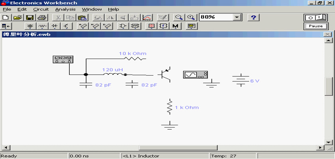This screenshot has width=335, height=159.
Task: Open component properties dialog
Action: [x=163, y=17]
